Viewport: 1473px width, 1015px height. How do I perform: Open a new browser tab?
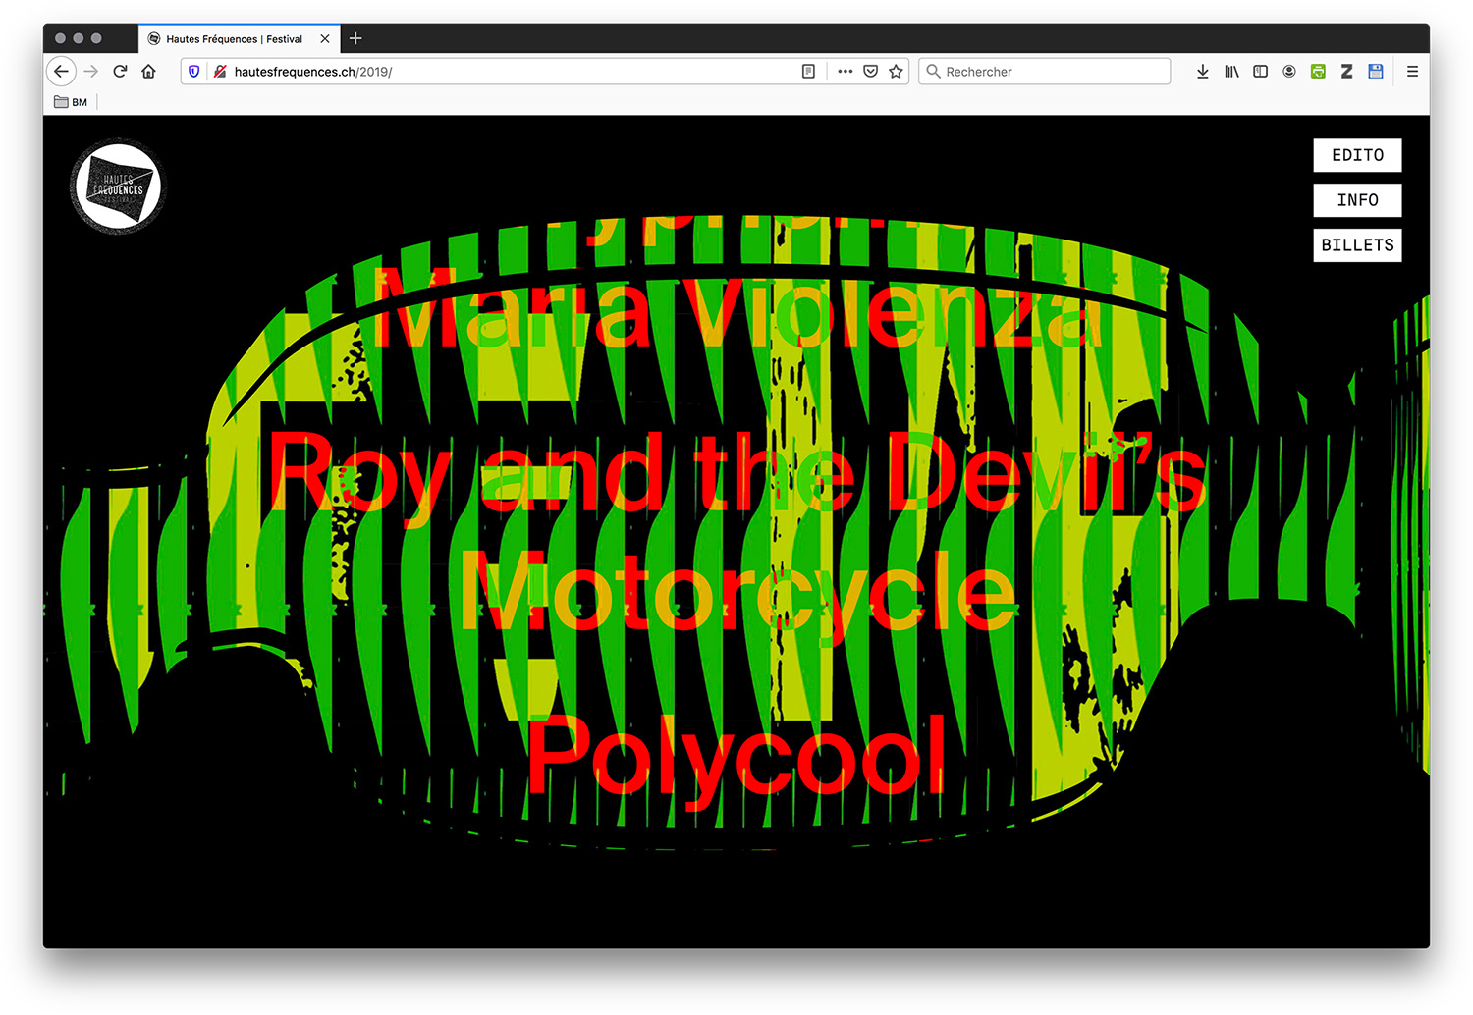(355, 38)
